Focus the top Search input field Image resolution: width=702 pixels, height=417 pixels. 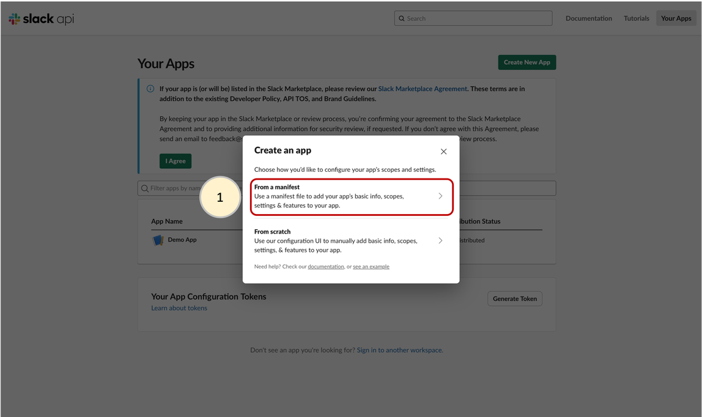[x=477, y=18]
